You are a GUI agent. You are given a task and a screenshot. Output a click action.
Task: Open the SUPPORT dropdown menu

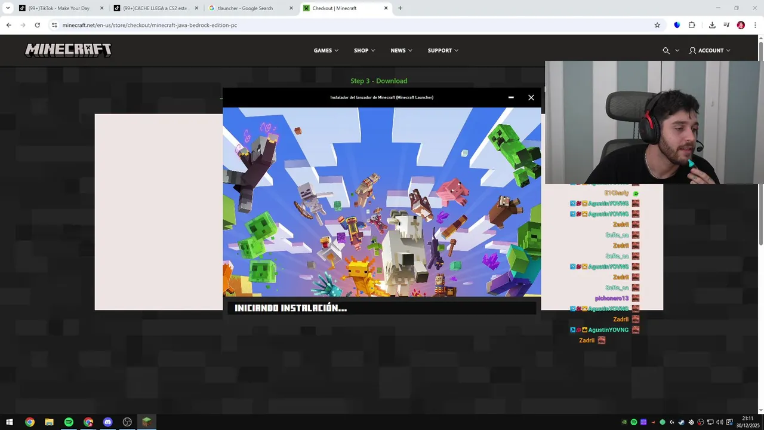click(x=443, y=51)
